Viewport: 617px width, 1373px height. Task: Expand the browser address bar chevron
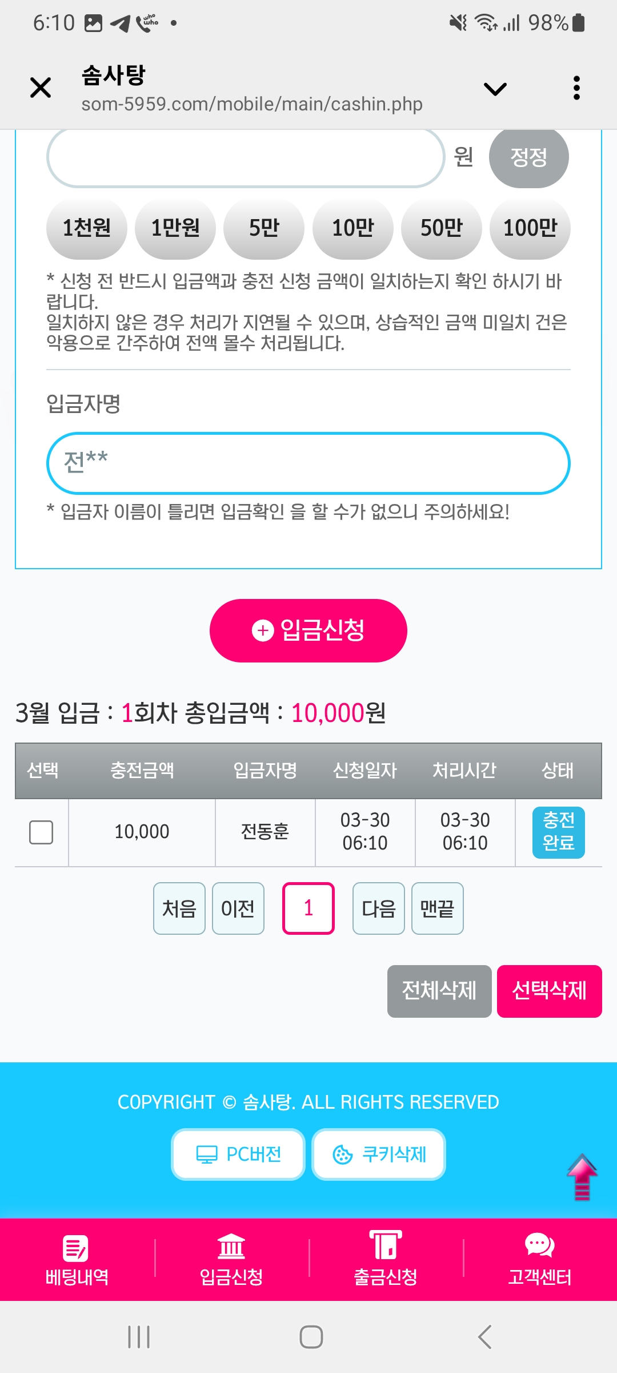(495, 89)
